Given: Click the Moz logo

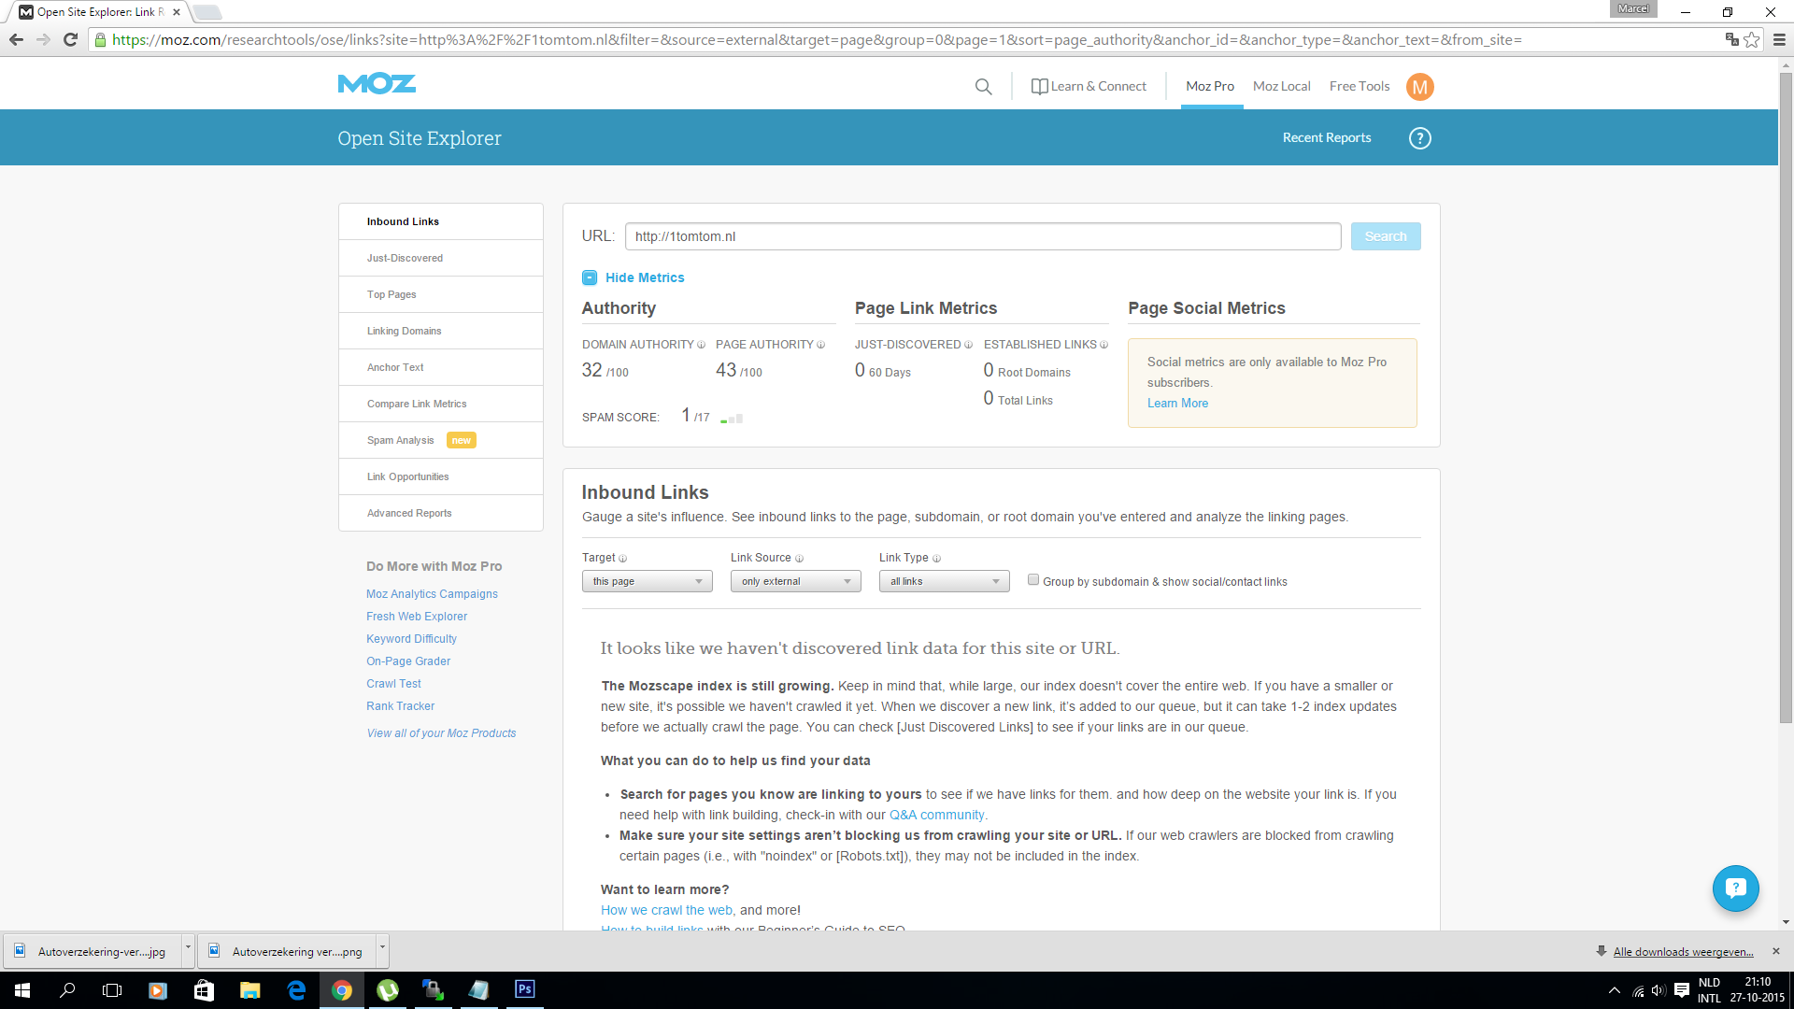Looking at the screenshot, I should coord(377,84).
